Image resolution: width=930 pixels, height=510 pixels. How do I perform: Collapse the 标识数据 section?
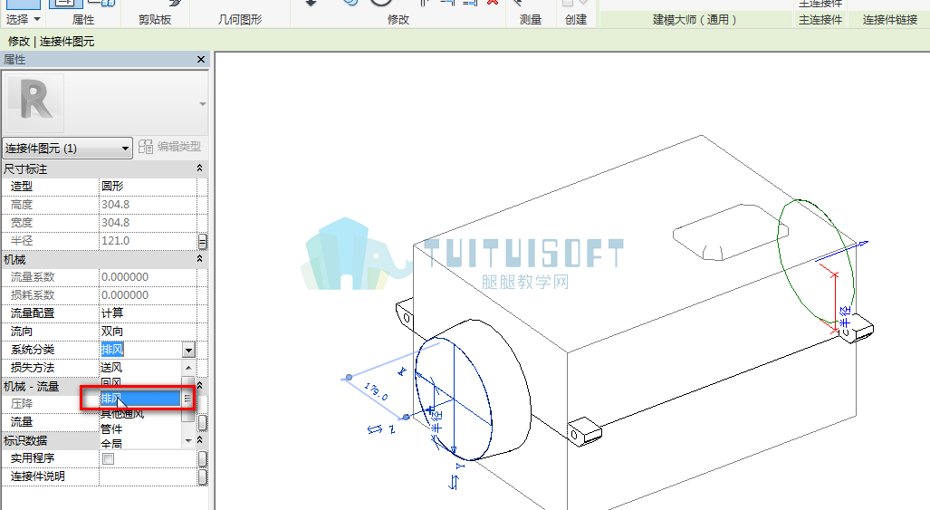(x=200, y=440)
